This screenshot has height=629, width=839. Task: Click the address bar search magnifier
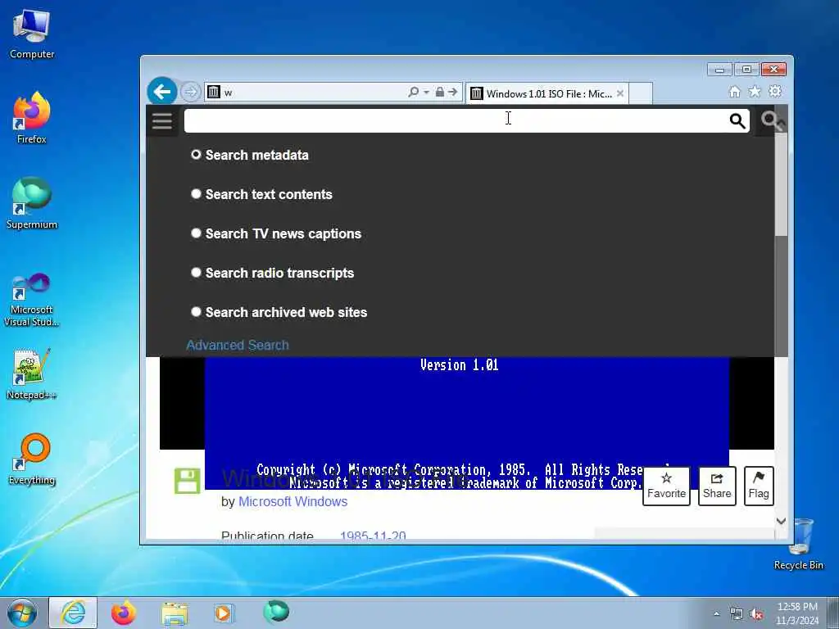(413, 92)
